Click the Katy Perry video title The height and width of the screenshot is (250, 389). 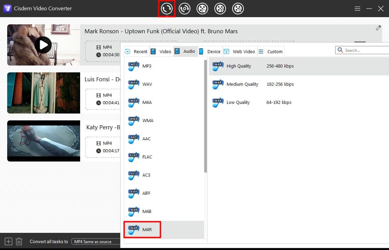(103, 127)
